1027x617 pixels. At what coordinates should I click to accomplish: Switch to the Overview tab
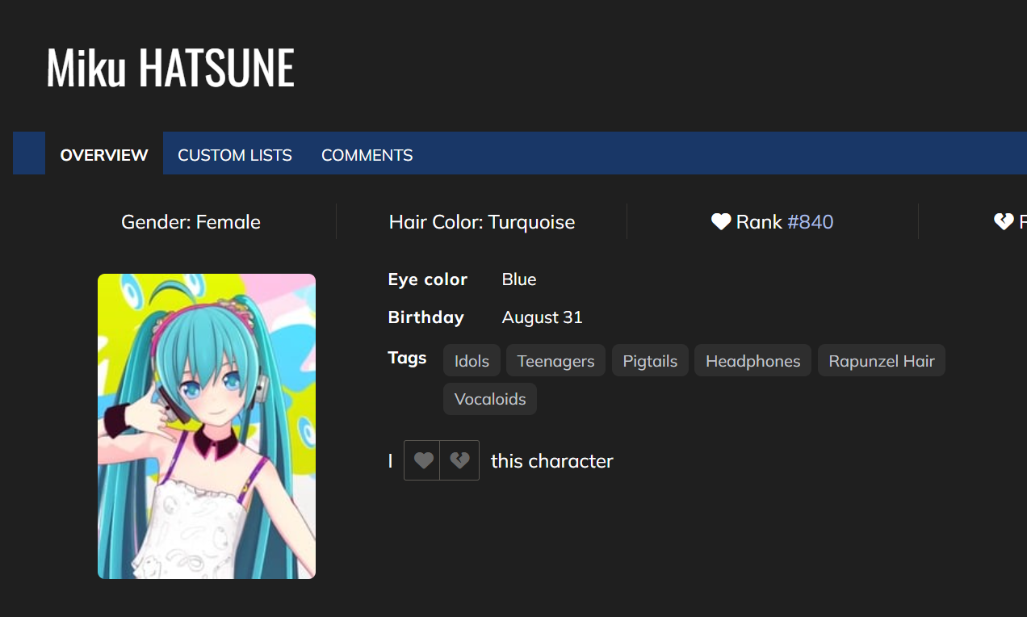[x=104, y=154]
